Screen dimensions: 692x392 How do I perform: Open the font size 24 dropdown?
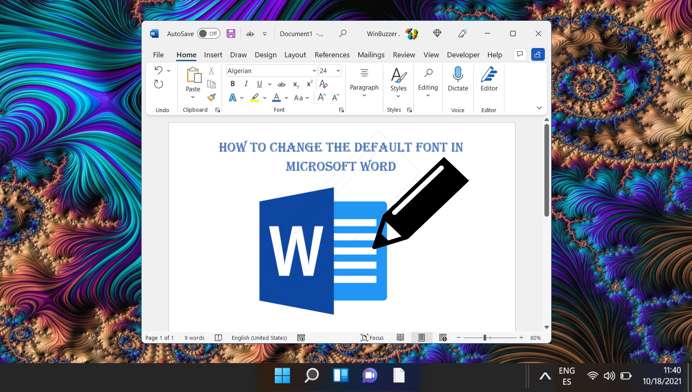[338, 71]
